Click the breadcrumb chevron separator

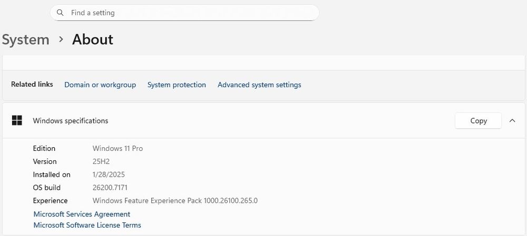pyautogui.click(x=61, y=39)
